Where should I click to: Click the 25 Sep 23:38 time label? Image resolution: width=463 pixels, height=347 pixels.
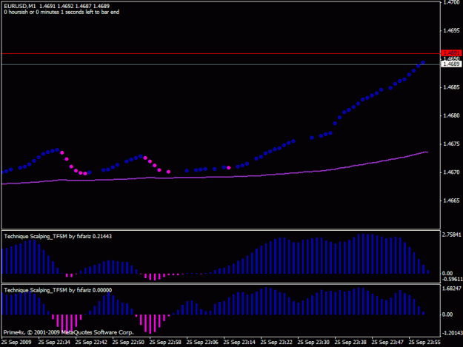tap(350, 343)
